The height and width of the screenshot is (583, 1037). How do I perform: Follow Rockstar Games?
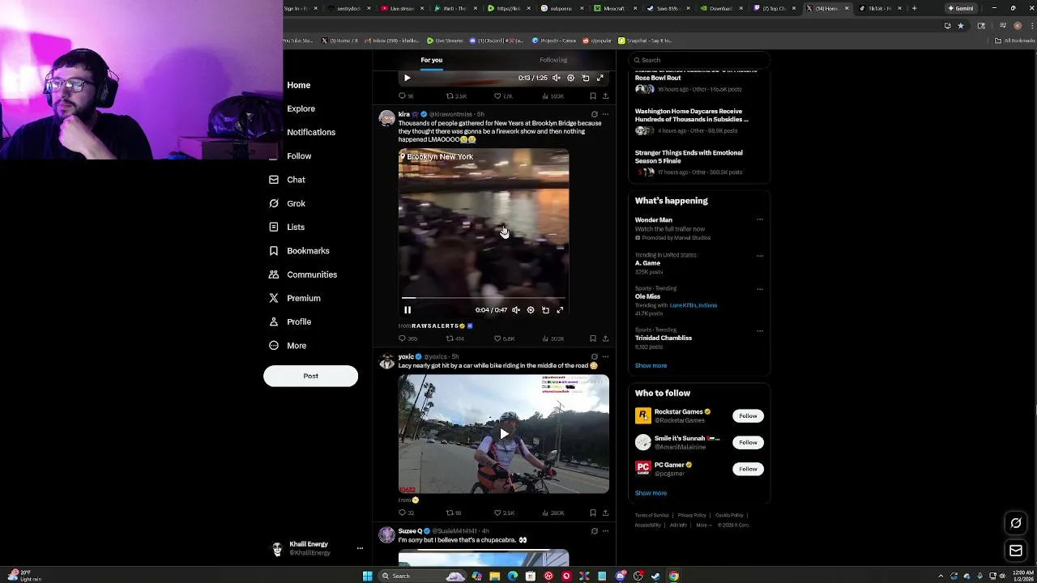click(748, 415)
